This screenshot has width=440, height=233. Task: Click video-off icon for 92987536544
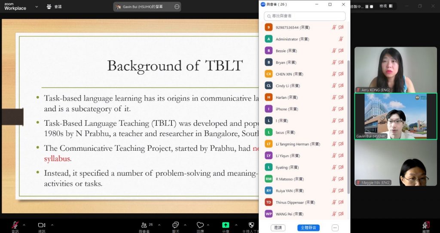coord(341,27)
